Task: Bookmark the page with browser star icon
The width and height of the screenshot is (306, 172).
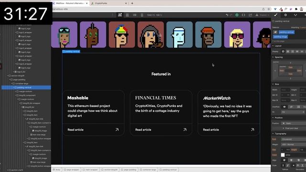Action: click(269, 9)
